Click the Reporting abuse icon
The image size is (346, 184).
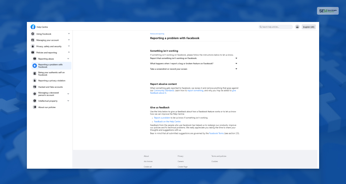pos(35,59)
